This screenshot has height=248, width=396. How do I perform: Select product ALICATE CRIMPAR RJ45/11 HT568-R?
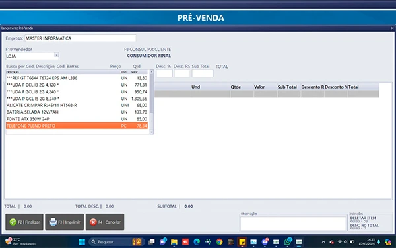point(77,105)
